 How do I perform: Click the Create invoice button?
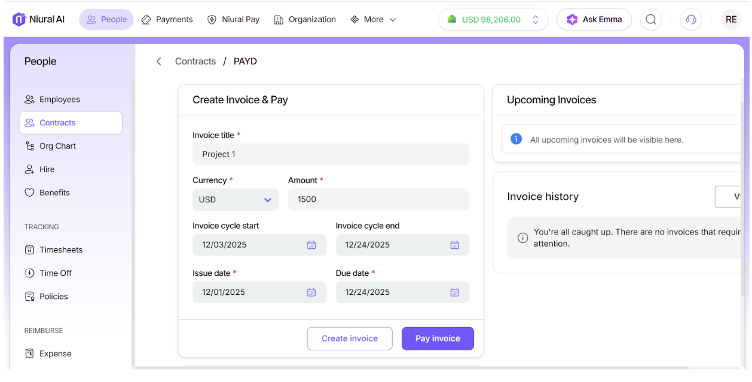[x=350, y=338]
